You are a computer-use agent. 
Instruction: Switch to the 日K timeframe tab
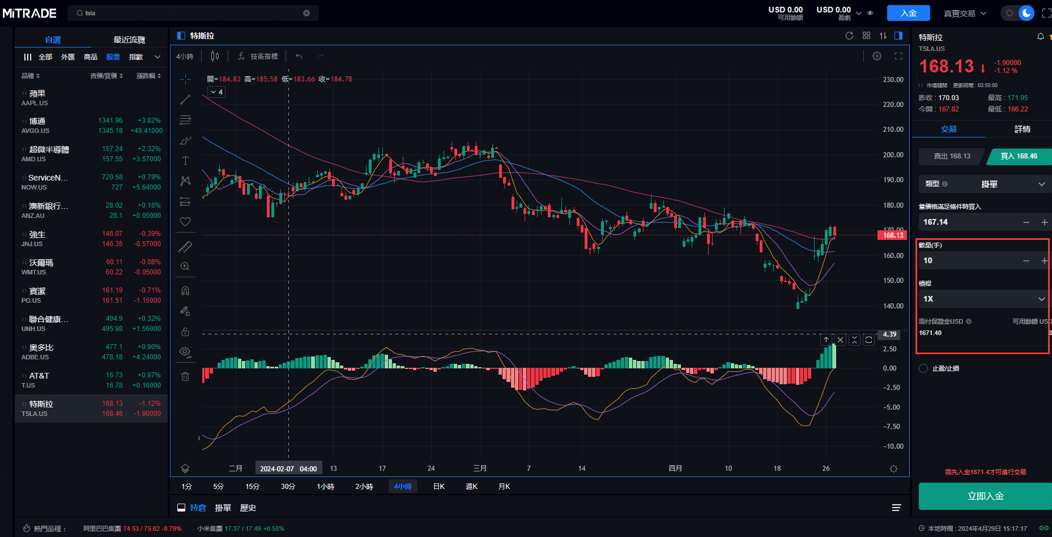[x=438, y=487]
